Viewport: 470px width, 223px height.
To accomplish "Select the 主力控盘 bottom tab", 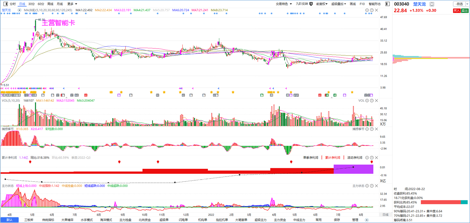I will (x=126, y=220).
